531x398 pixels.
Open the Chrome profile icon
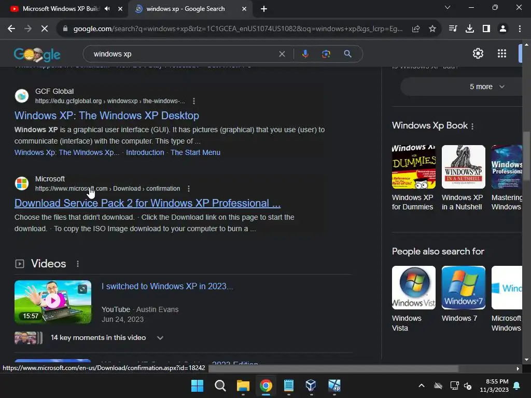point(503,29)
